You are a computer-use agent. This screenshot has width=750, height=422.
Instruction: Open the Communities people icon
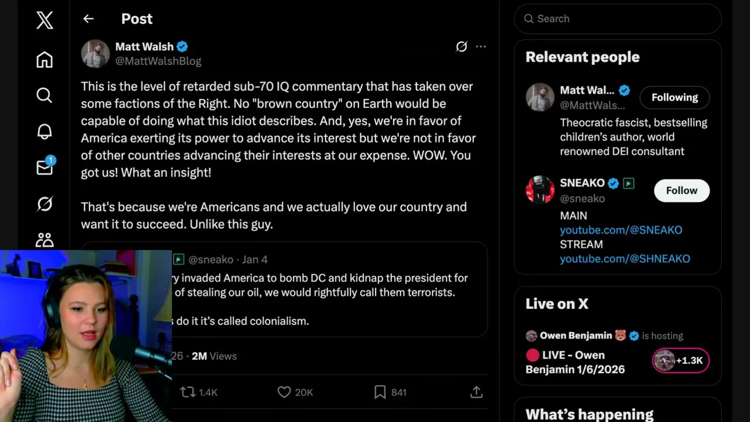click(45, 239)
